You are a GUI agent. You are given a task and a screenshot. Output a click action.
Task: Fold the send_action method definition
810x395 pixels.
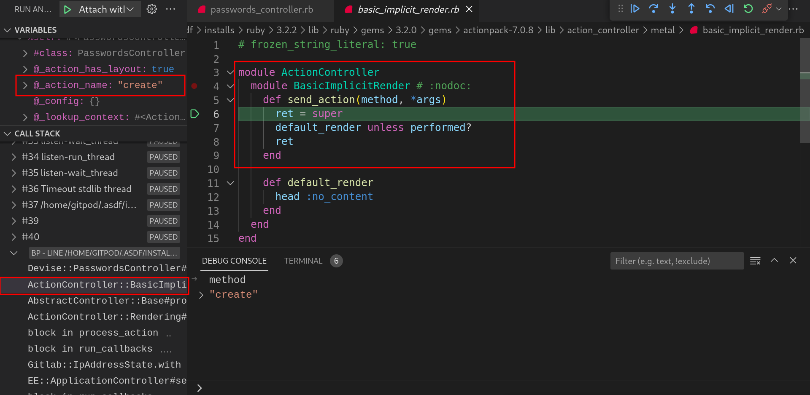click(x=230, y=100)
